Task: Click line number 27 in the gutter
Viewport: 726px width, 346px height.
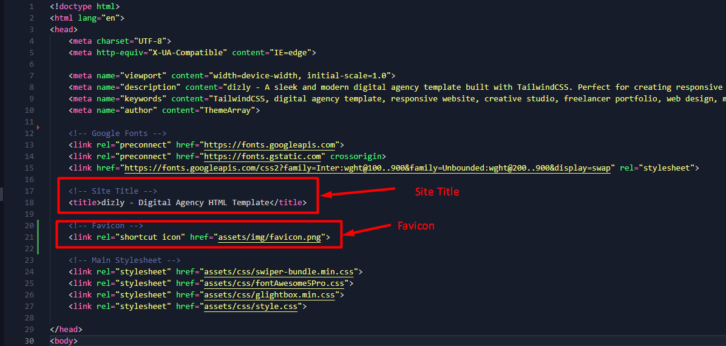Action: [29, 306]
